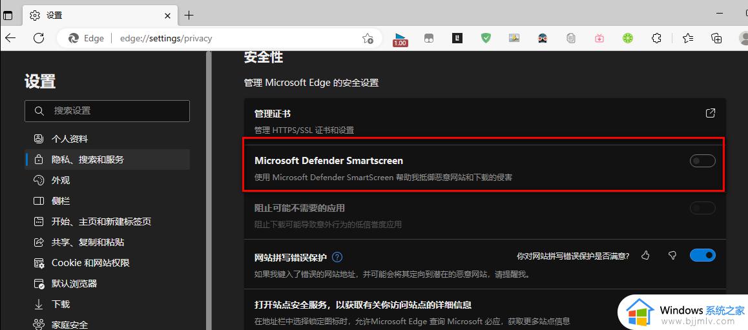Open 外观 settings
Image resolution: width=748 pixels, height=330 pixels.
click(x=107, y=180)
